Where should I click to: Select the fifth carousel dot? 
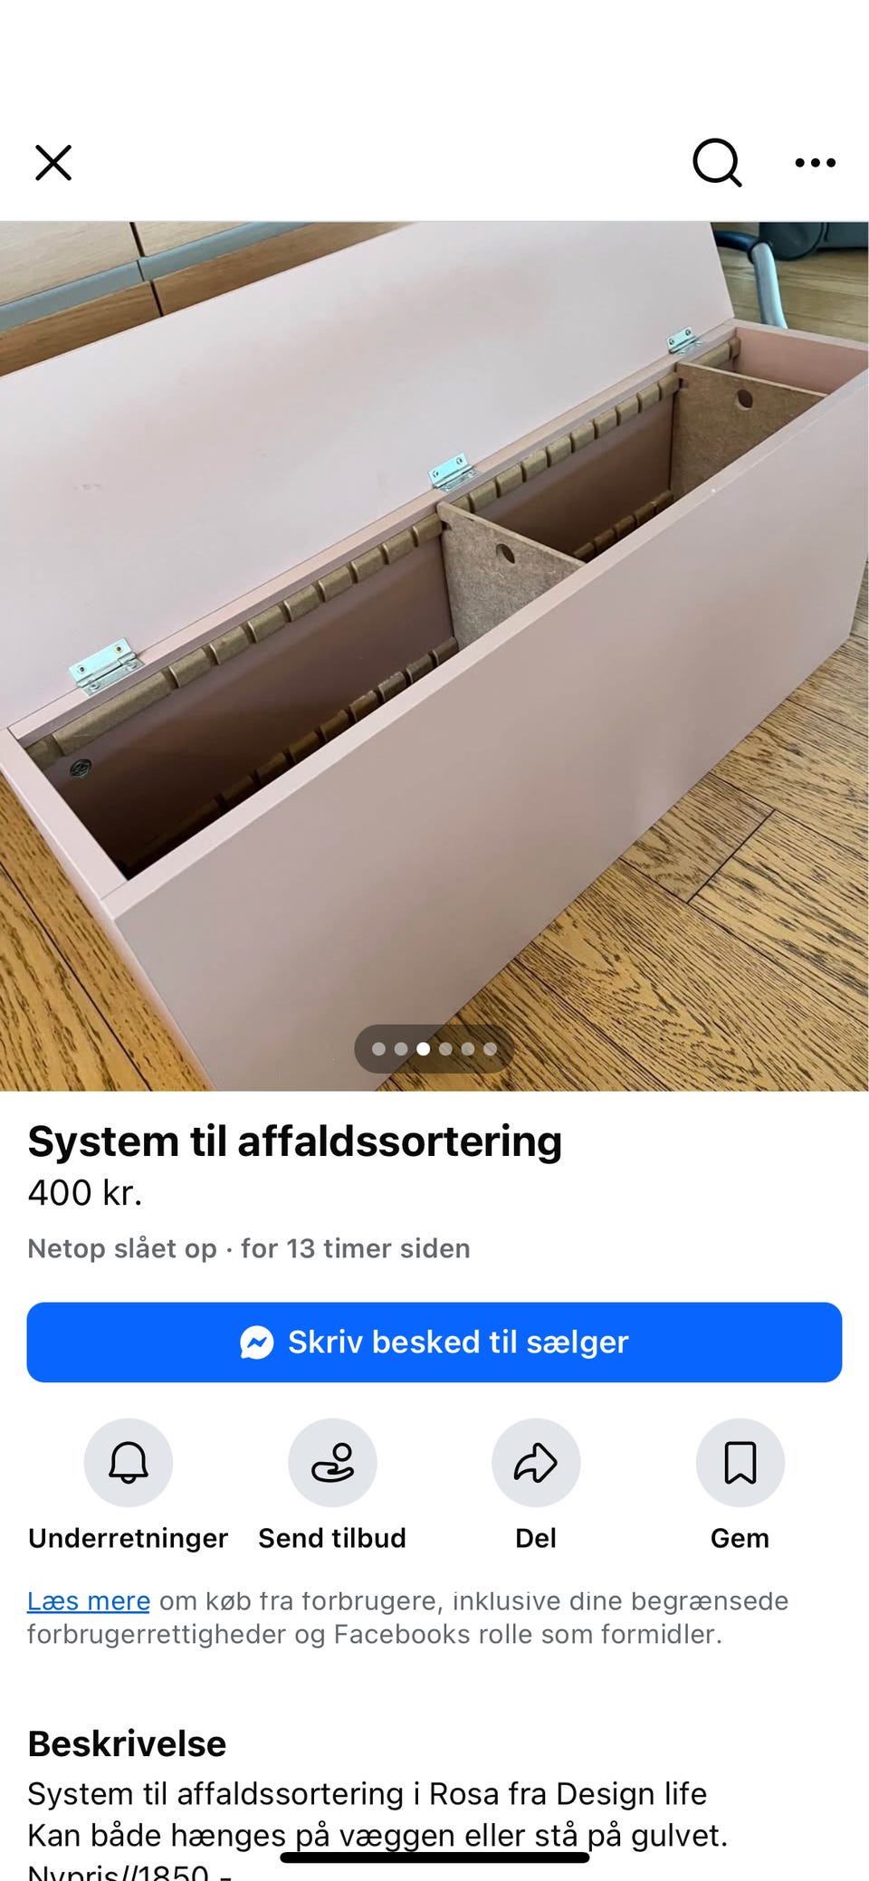(468, 1049)
